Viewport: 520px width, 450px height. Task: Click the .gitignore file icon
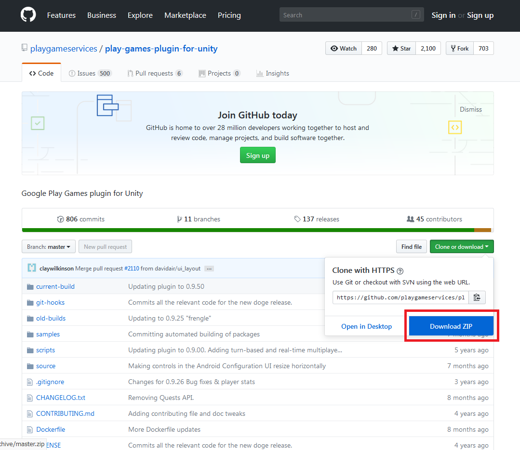tap(30, 382)
